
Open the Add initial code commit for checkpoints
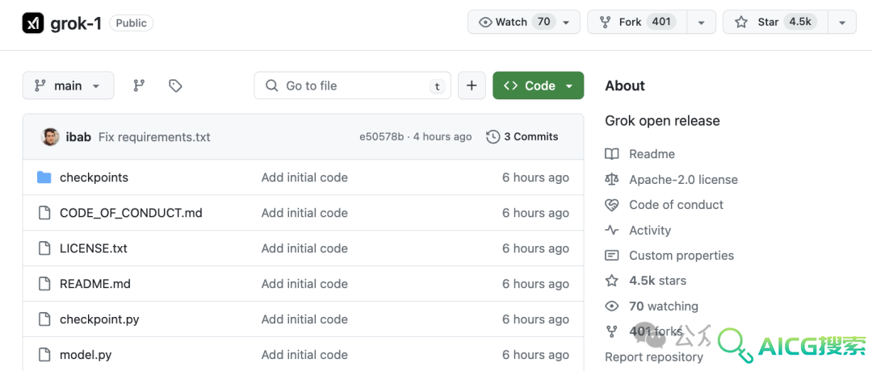[x=304, y=177]
